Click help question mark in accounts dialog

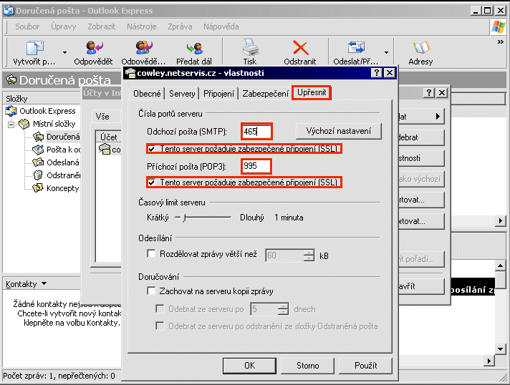[x=428, y=93]
